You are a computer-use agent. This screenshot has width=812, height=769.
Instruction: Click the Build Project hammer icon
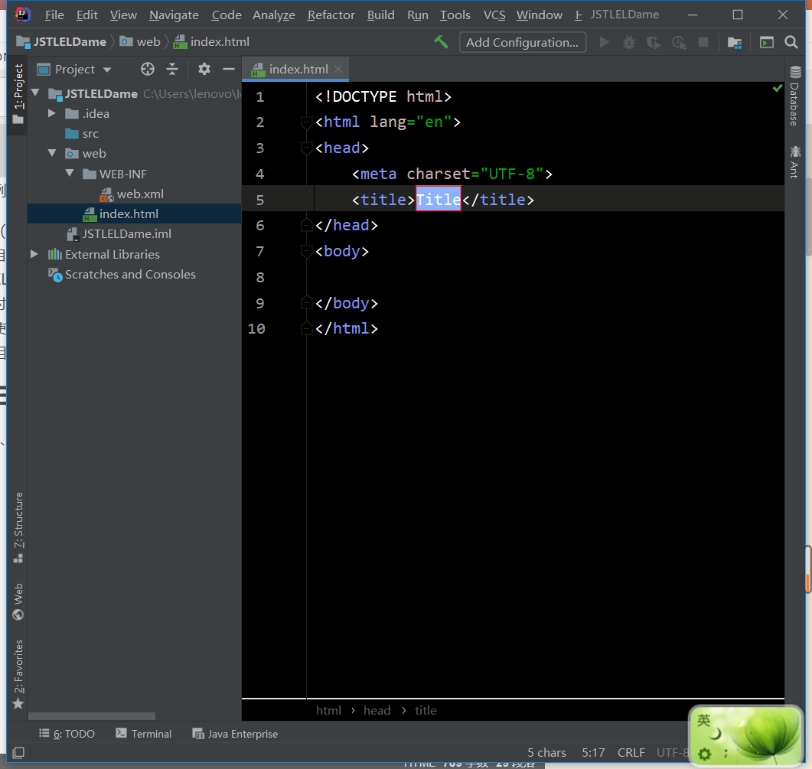pyautogui.click(x=442, y=42)
